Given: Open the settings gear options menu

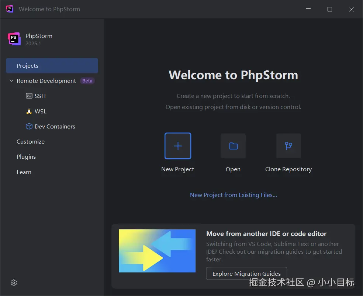Looking at the screenshot, I should point(14,283).
